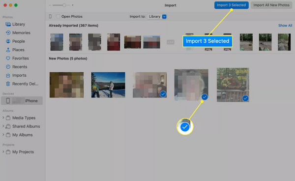Select the flower basket photo thumbnail

coord(233,85)
